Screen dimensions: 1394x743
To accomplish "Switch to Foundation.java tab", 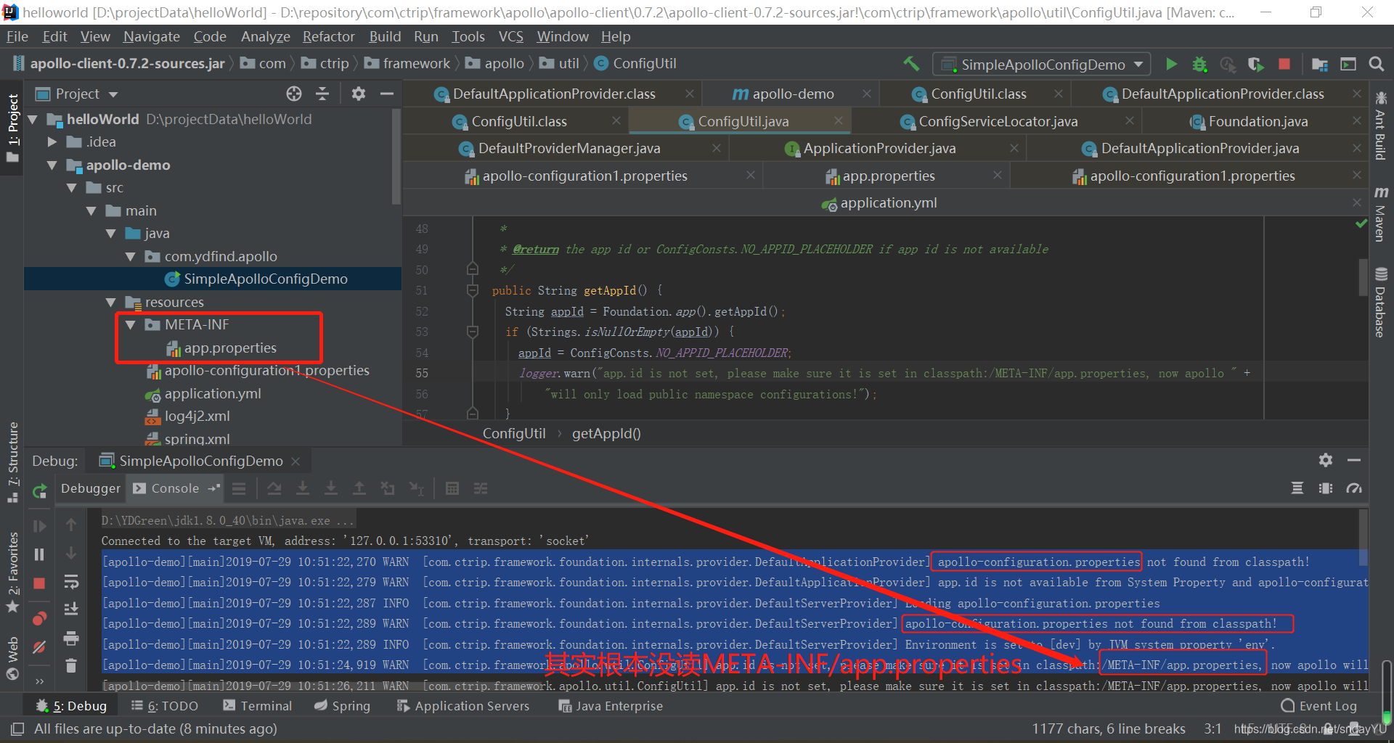I will click(x=1258, y=121).
